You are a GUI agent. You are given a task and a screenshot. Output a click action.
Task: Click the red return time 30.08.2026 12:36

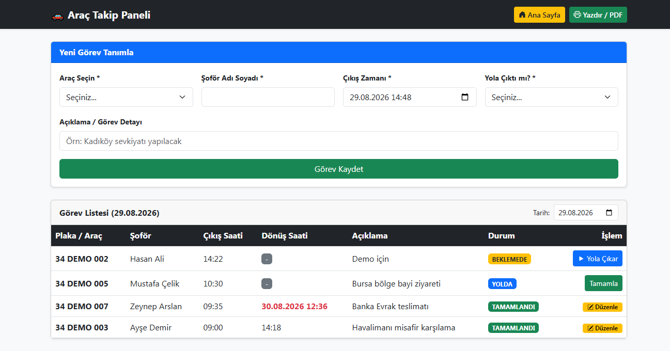pyautogui.click(x=294, y=306)
